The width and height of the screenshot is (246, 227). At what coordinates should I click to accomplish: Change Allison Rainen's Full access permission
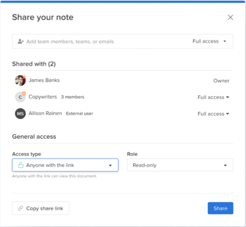point(213,114)
